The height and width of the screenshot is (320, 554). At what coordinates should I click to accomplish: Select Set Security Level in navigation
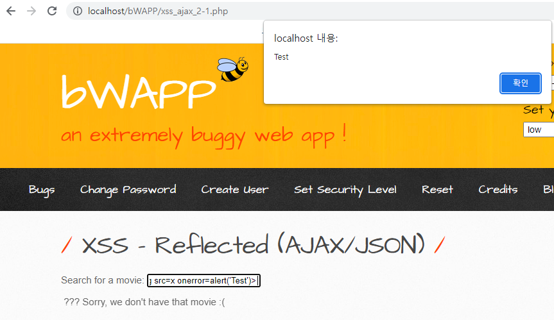[345, 190]
